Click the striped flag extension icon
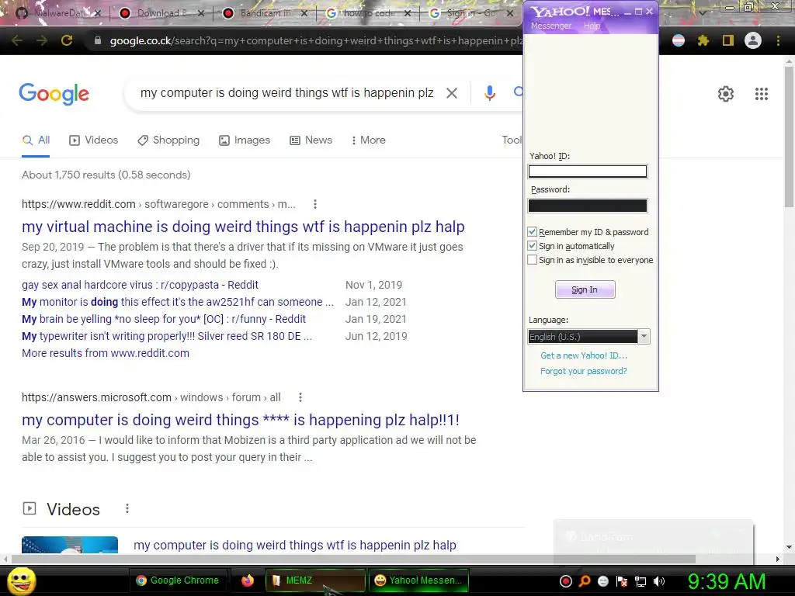 [x=679, y=40]
